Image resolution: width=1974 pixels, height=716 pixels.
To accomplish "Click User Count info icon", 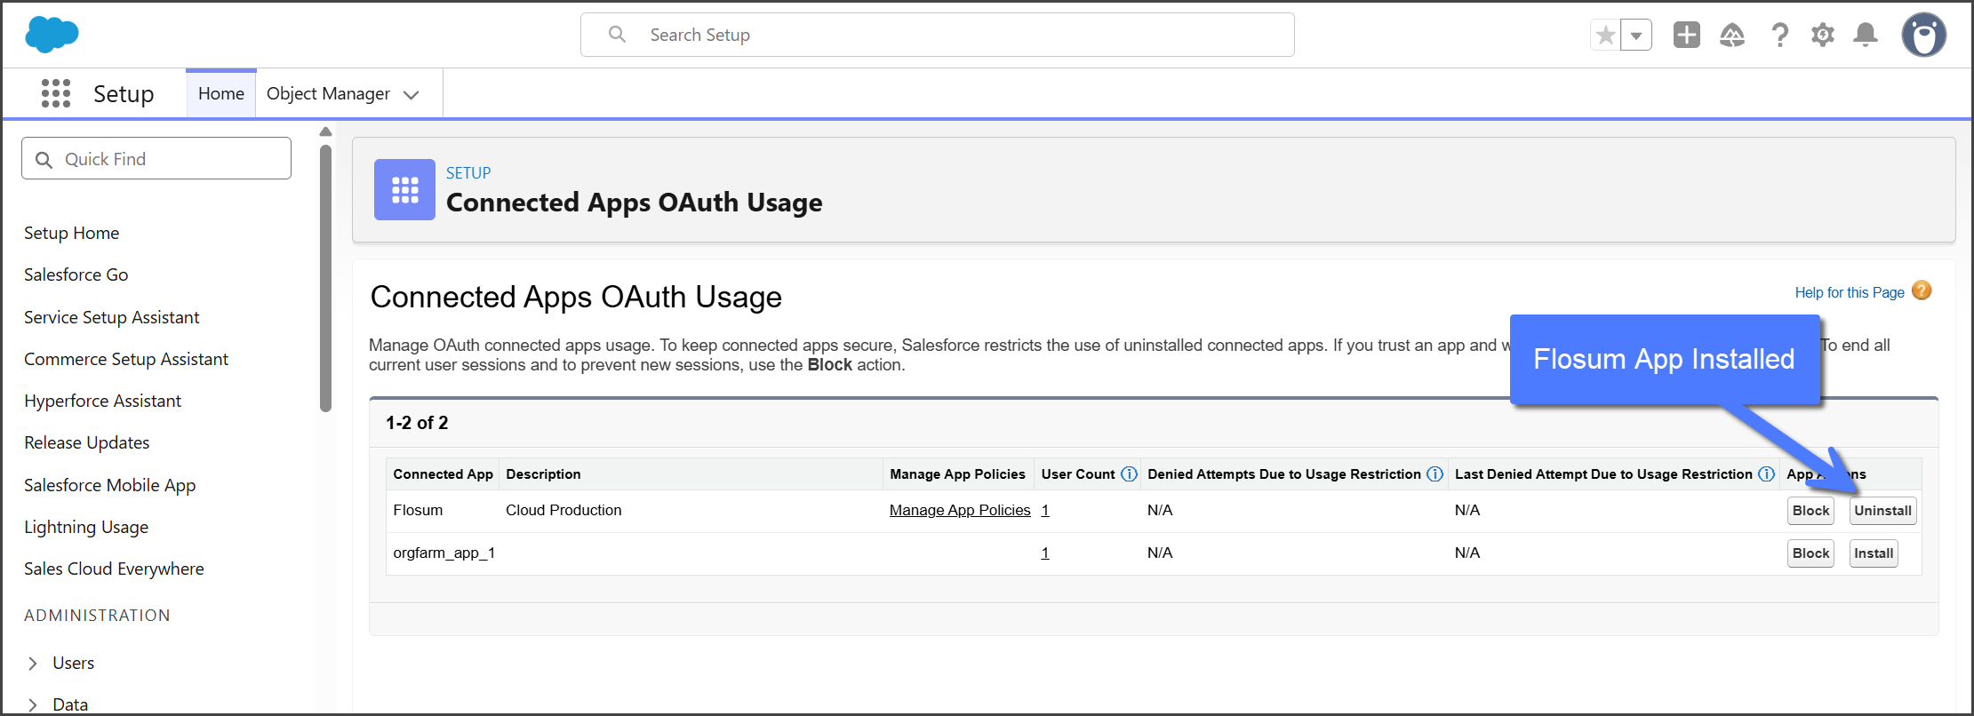I will [x=1129, y=474].
